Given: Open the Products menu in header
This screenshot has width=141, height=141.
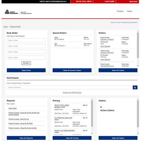Looking at the screenshot, I should (120, 11).
